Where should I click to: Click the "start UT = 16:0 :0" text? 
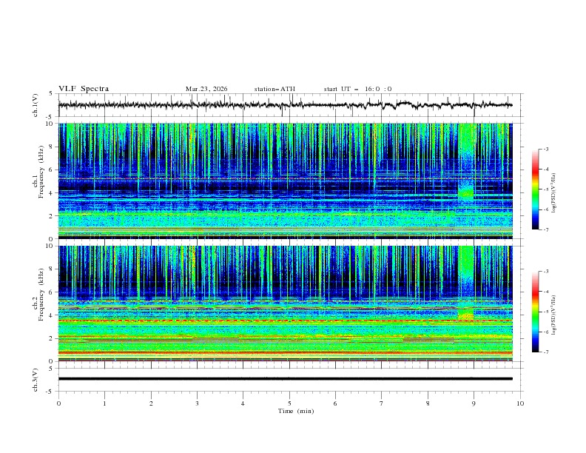pos(357,89)
